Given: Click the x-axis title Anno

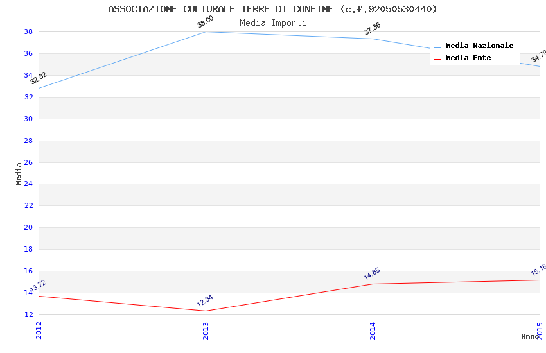Looking at the screenshot, I should [x=530, y=336].
